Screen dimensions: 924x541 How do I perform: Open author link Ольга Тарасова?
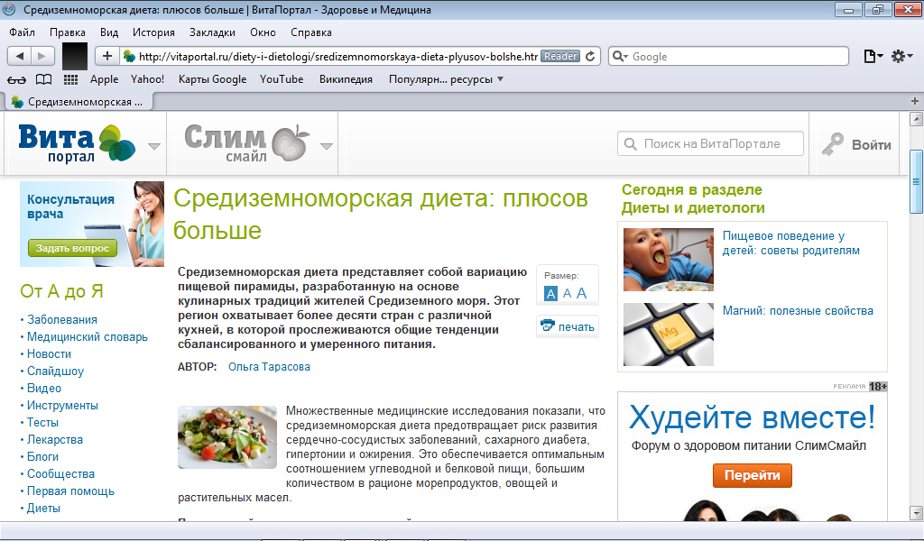click(x=269, y=367)
